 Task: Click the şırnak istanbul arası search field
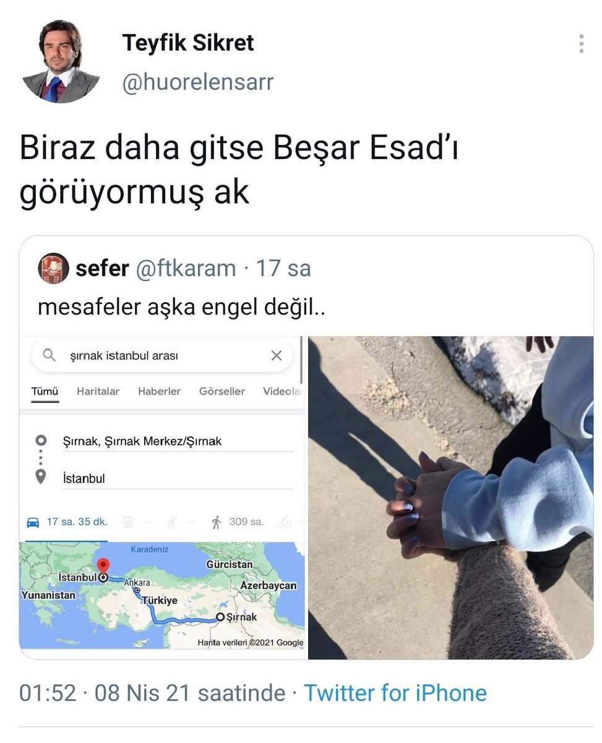point(162,355)
